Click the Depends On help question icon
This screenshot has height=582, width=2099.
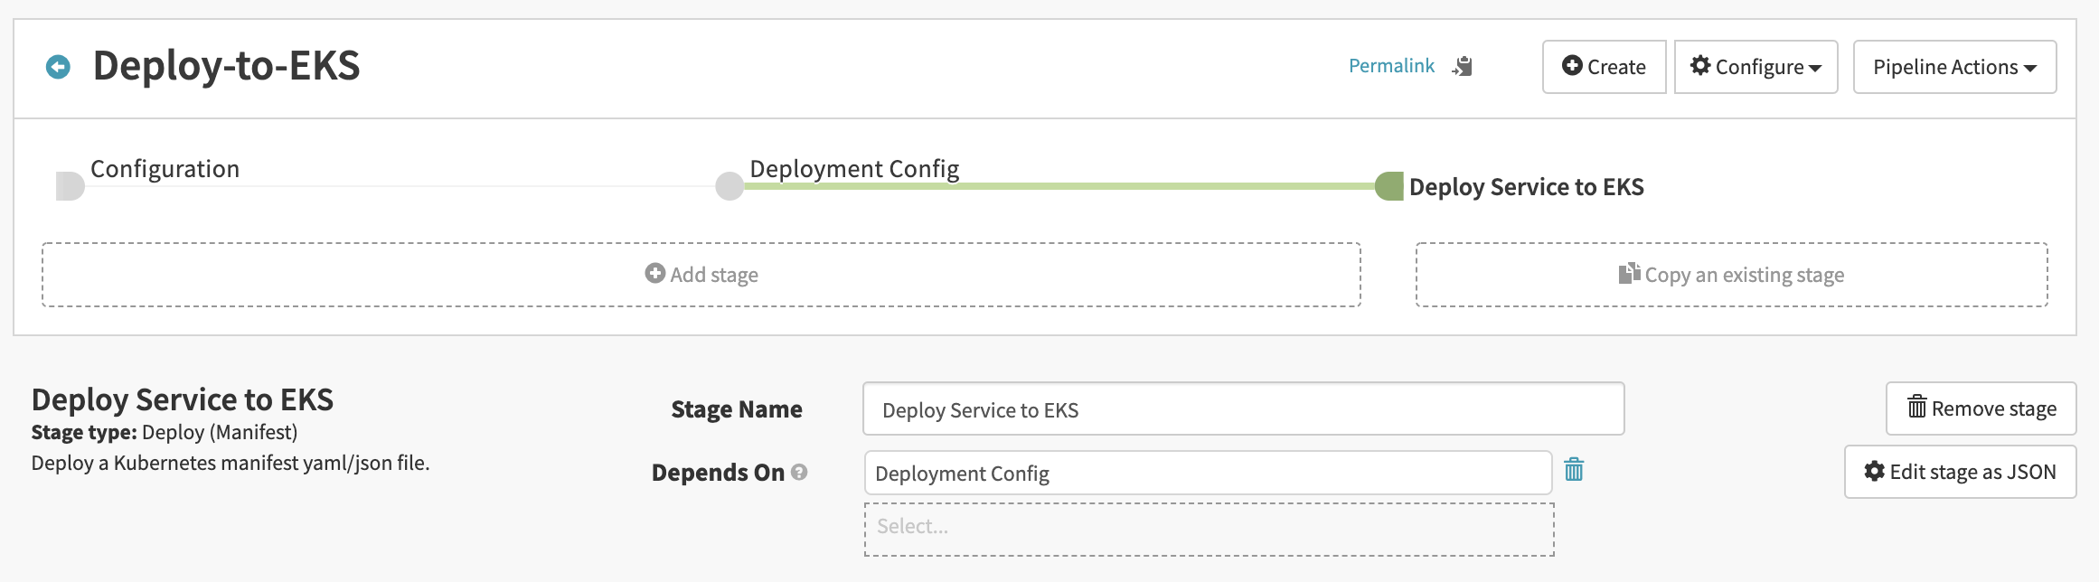tap(799, 472)
